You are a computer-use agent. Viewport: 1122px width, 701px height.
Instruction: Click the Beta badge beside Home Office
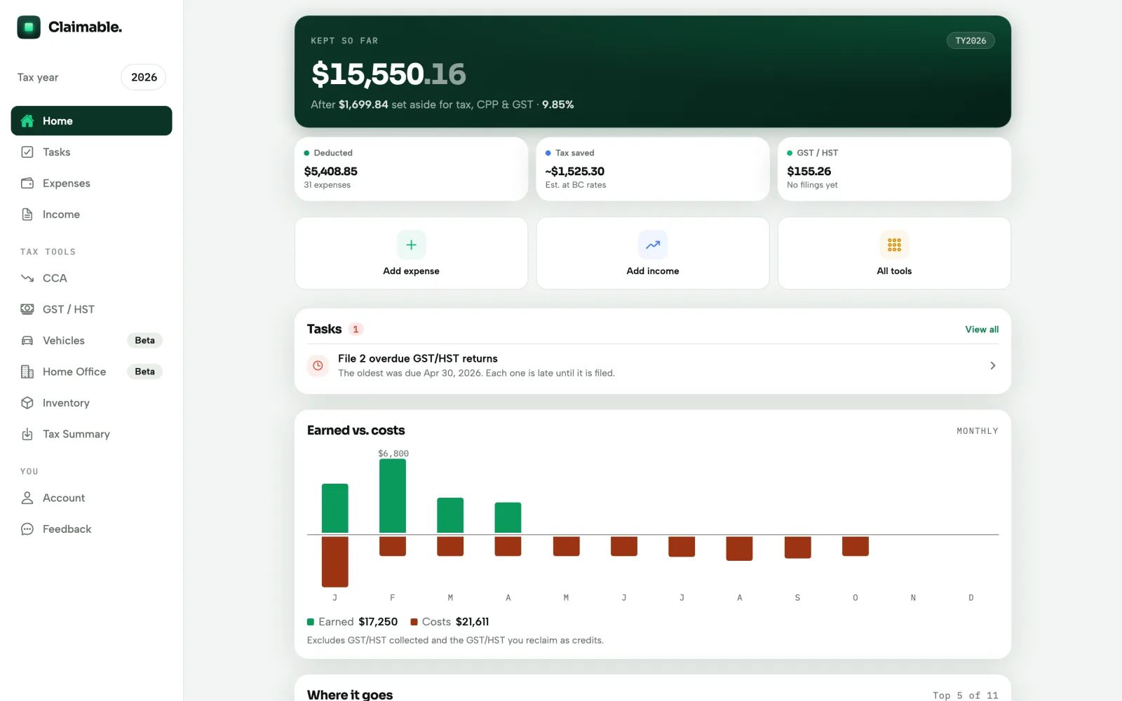point(144,372)
